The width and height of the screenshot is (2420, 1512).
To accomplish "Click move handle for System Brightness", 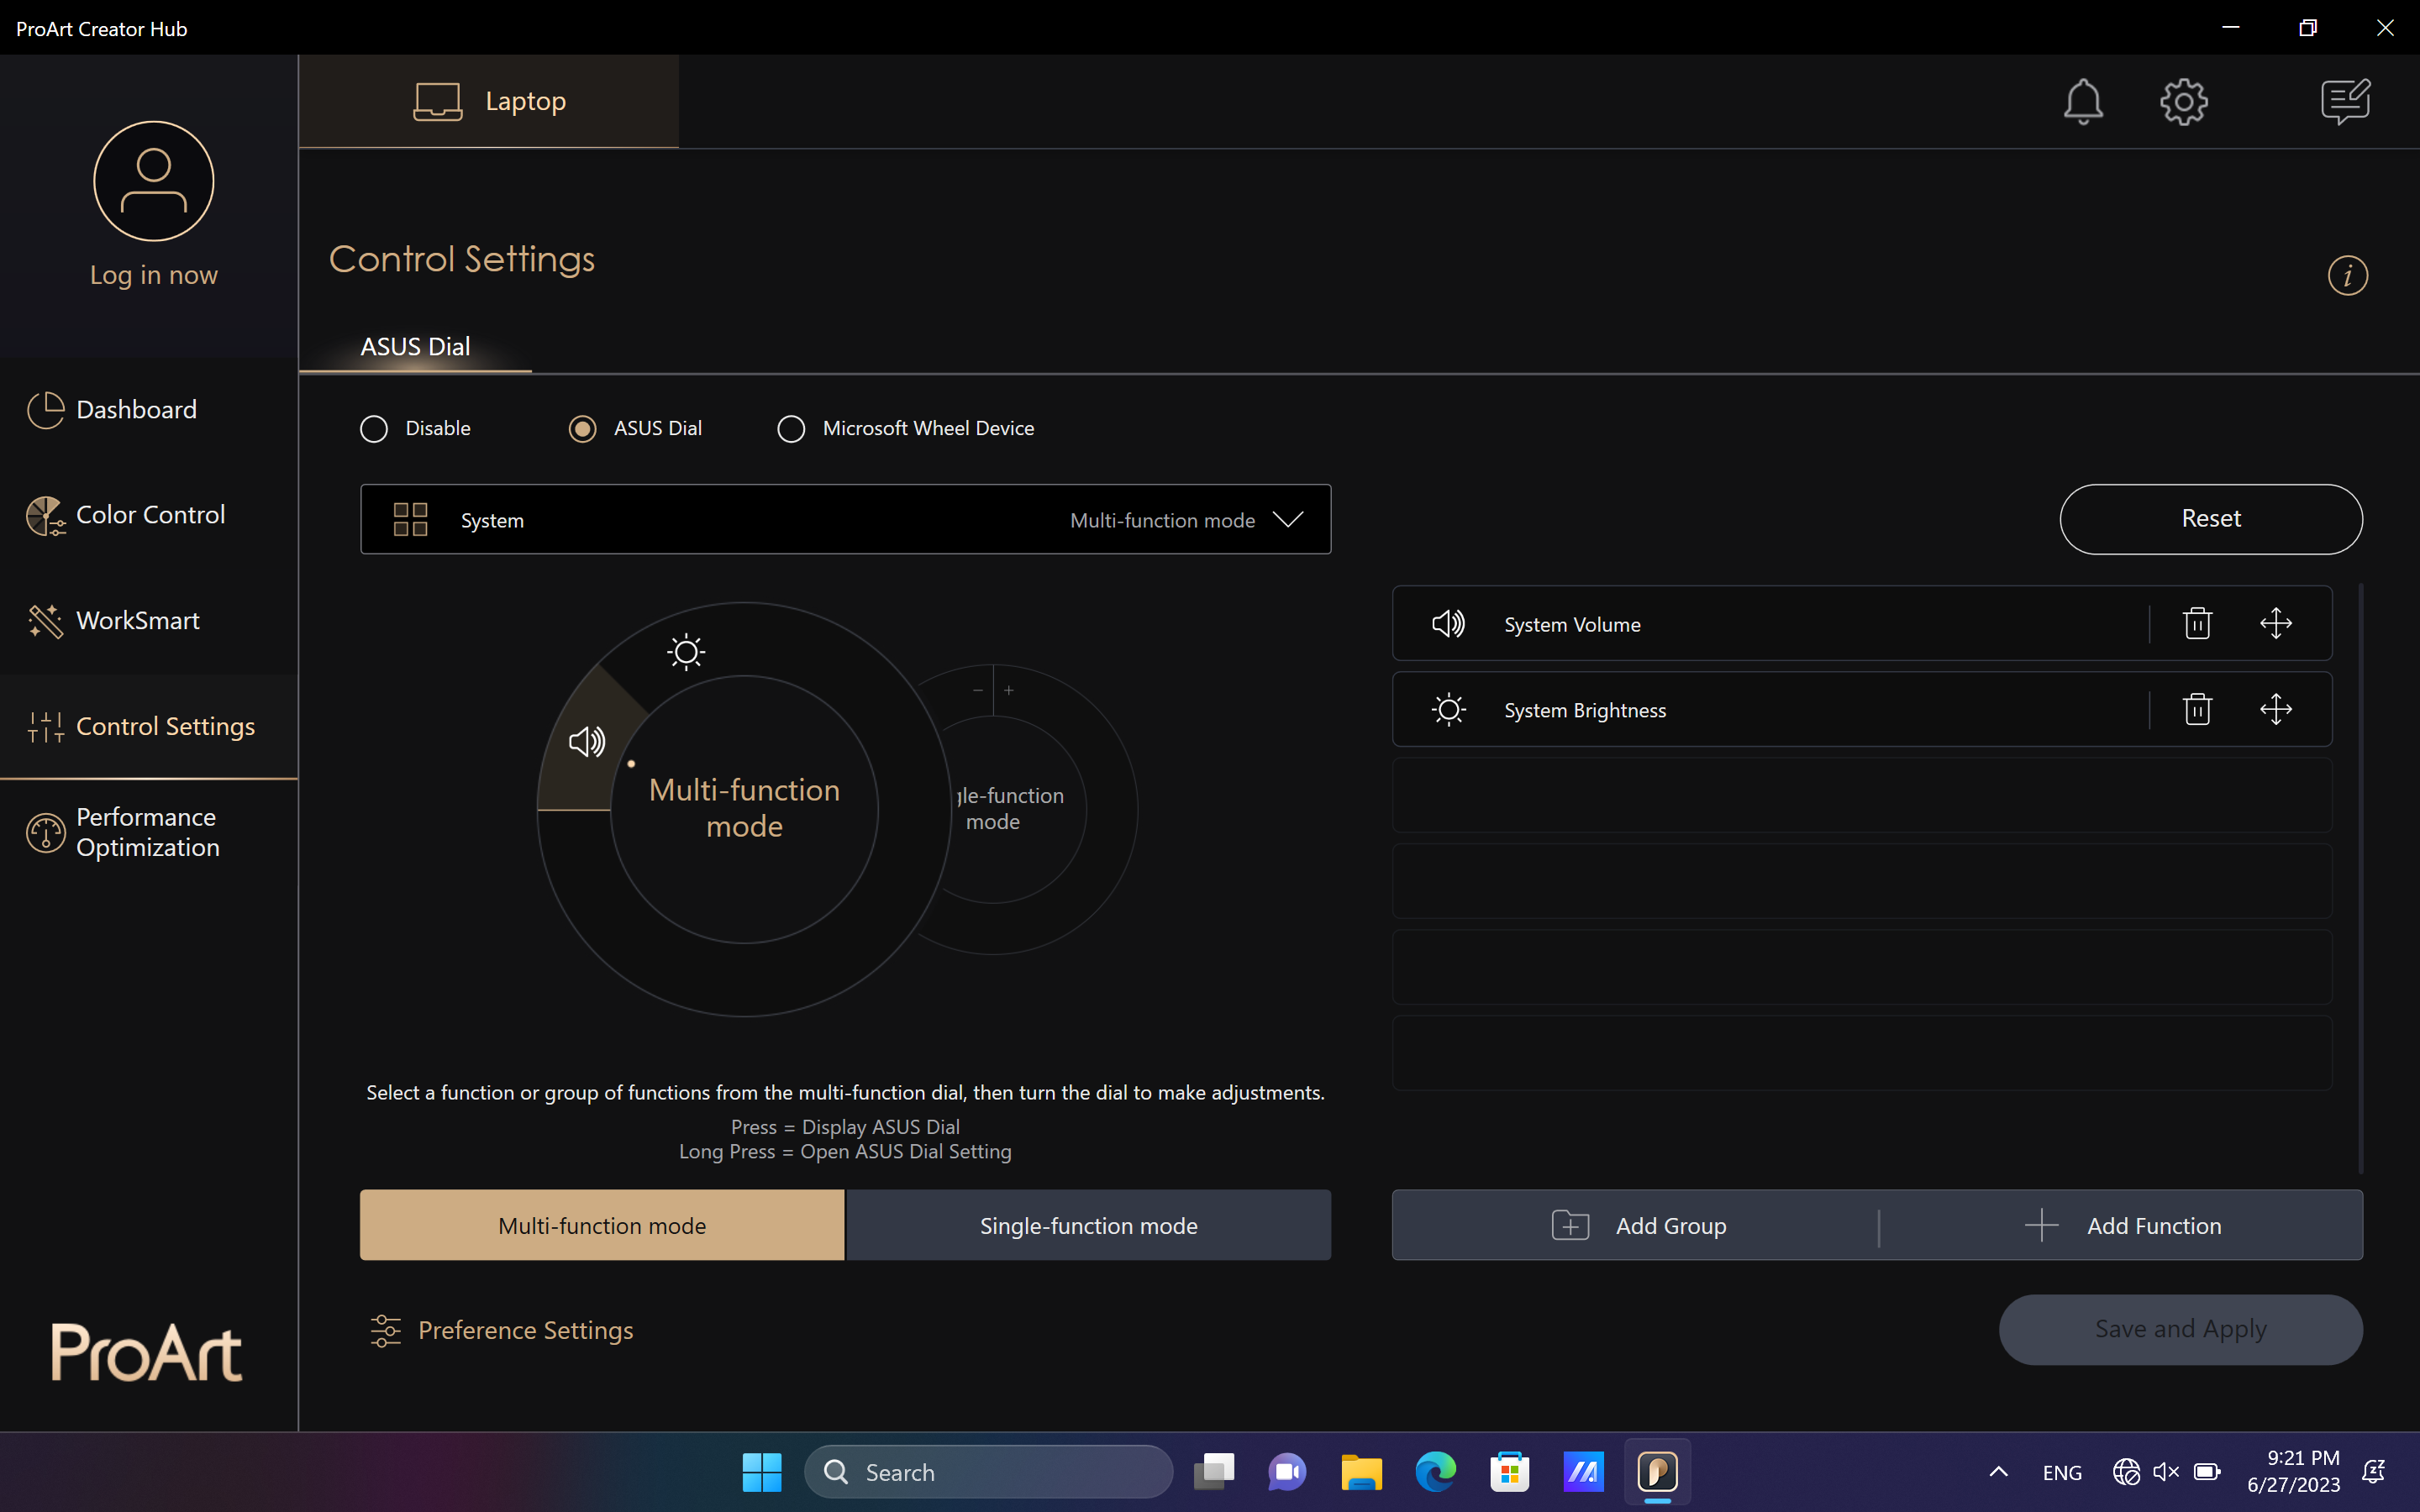I will point(2276,709).
